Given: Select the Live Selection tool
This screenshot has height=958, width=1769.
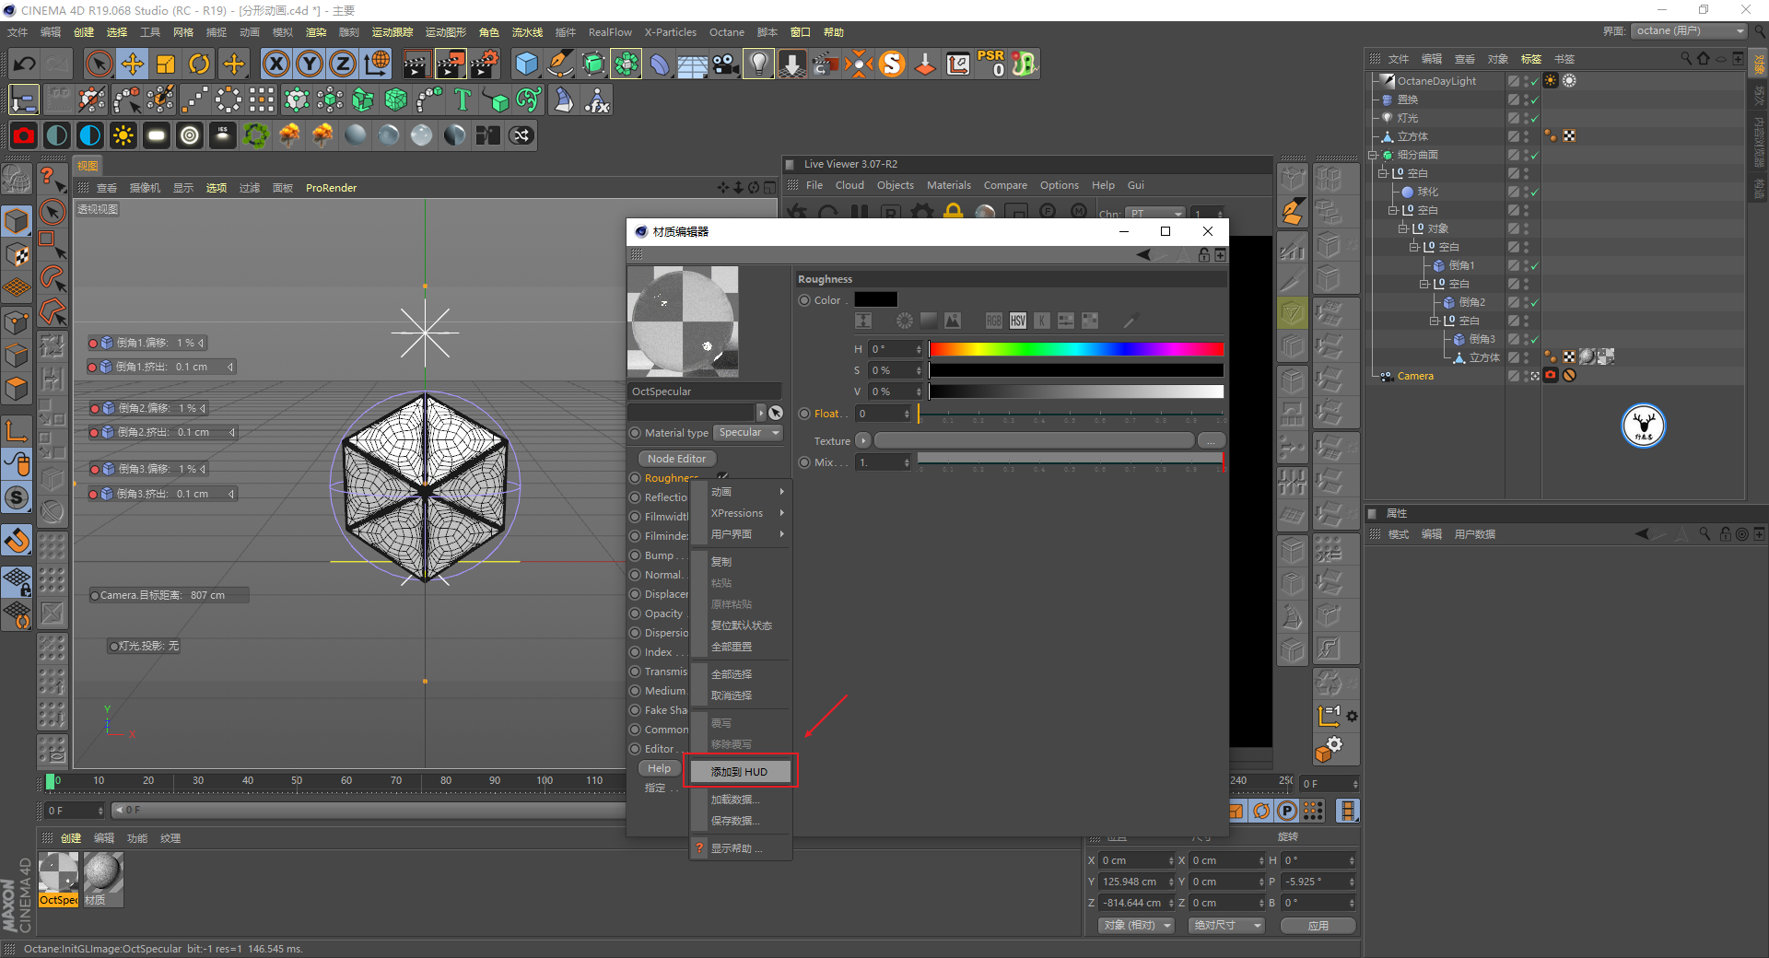Looking at the screenshot, I should click(99, 64).
